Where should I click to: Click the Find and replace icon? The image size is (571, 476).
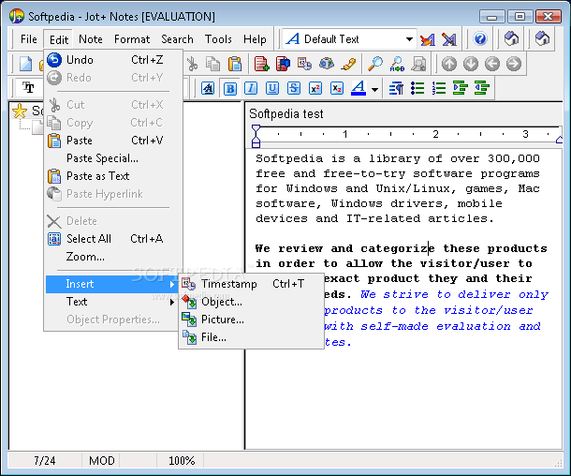point(397,64)
